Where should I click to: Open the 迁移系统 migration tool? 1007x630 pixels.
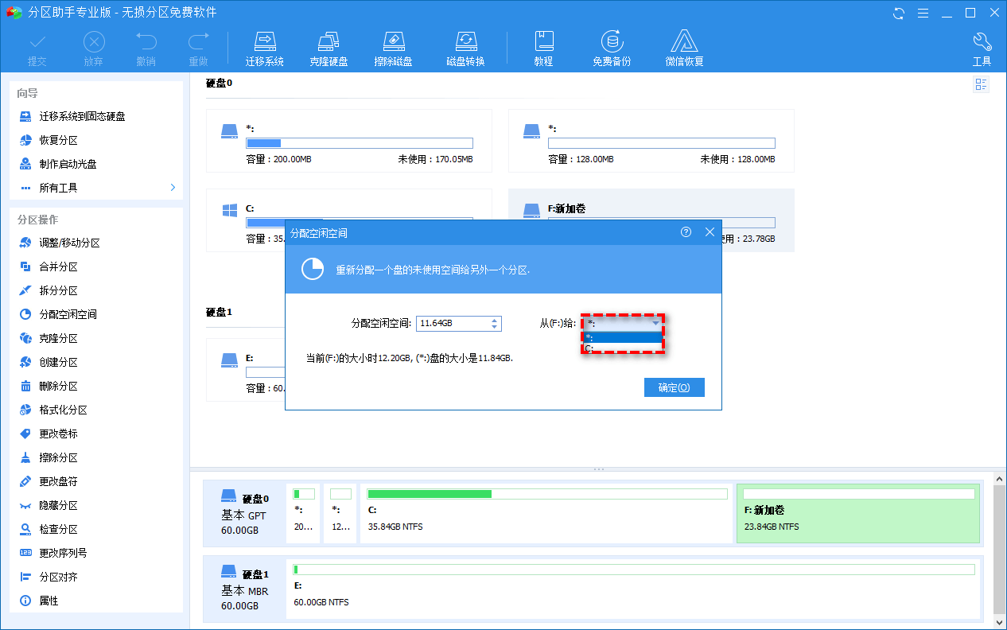(x=265, y=46)
